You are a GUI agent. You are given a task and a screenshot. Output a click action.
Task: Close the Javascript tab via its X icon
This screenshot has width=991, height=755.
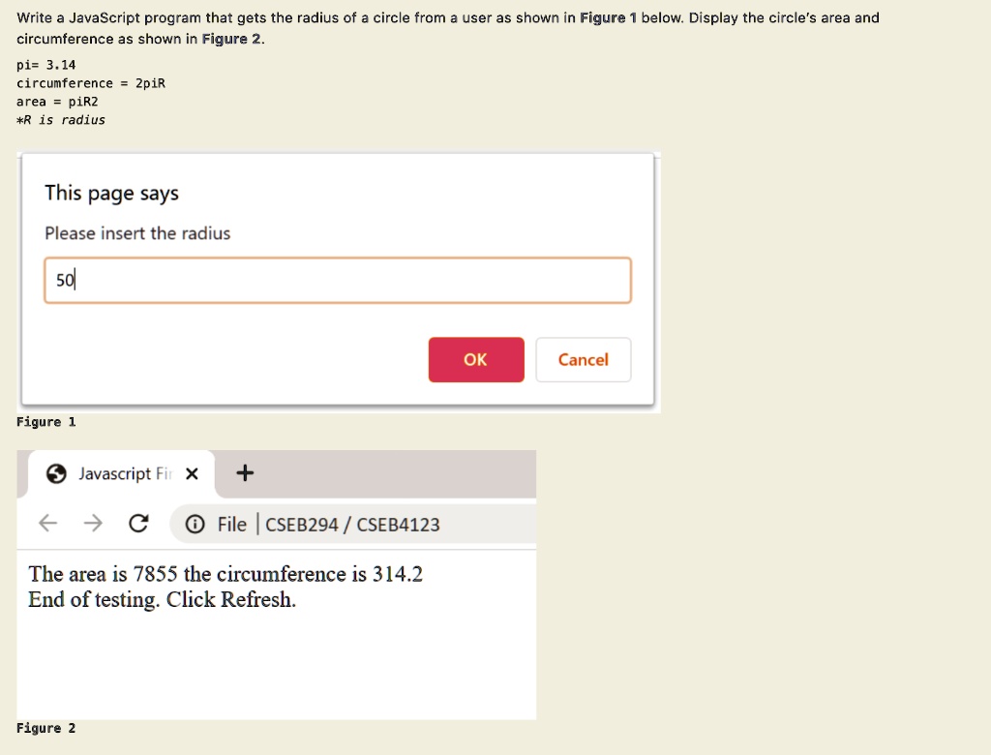pyautogui.click(x=191, y=473)
